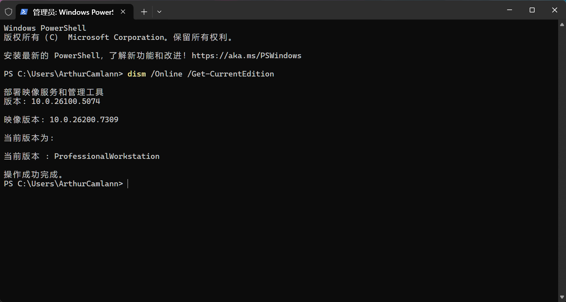Click the PowerShell icon on the tab
Image resolution: width=566 pixels, height=302 pixels.
point(24,12)
